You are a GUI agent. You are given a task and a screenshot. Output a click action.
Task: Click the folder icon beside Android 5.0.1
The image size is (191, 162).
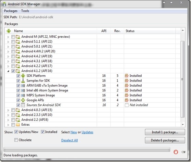(x=18, y=47)
